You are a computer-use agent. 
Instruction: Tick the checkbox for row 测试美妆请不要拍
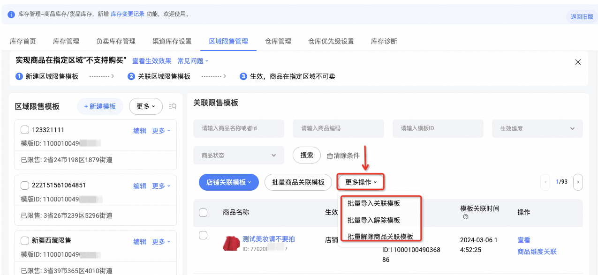click(x=203, y=235)
